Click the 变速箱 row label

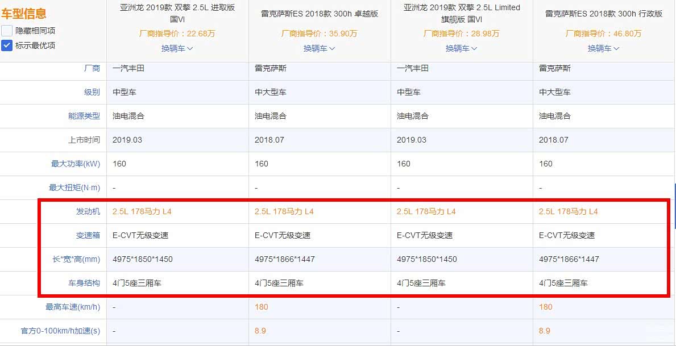(88, 235)
